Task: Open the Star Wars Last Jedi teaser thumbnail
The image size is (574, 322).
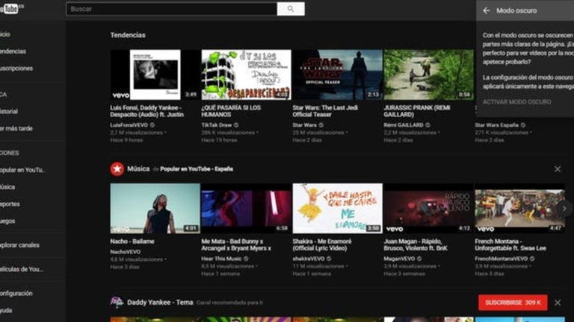Action: coord(337,75)
